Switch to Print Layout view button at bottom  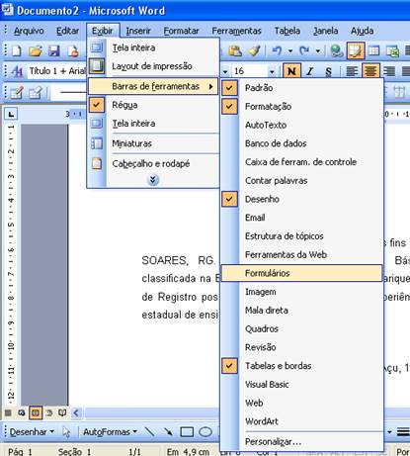click(x=36, y=412)
